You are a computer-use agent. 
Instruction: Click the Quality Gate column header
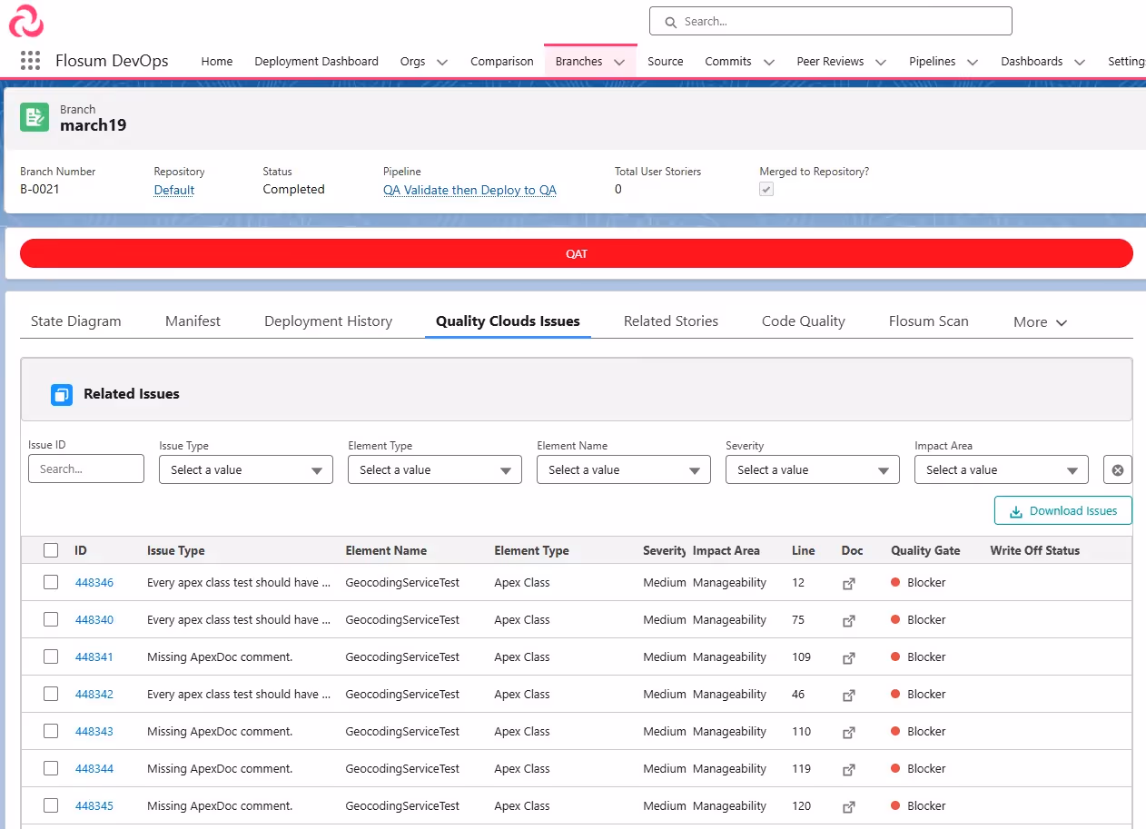(925, 550)
